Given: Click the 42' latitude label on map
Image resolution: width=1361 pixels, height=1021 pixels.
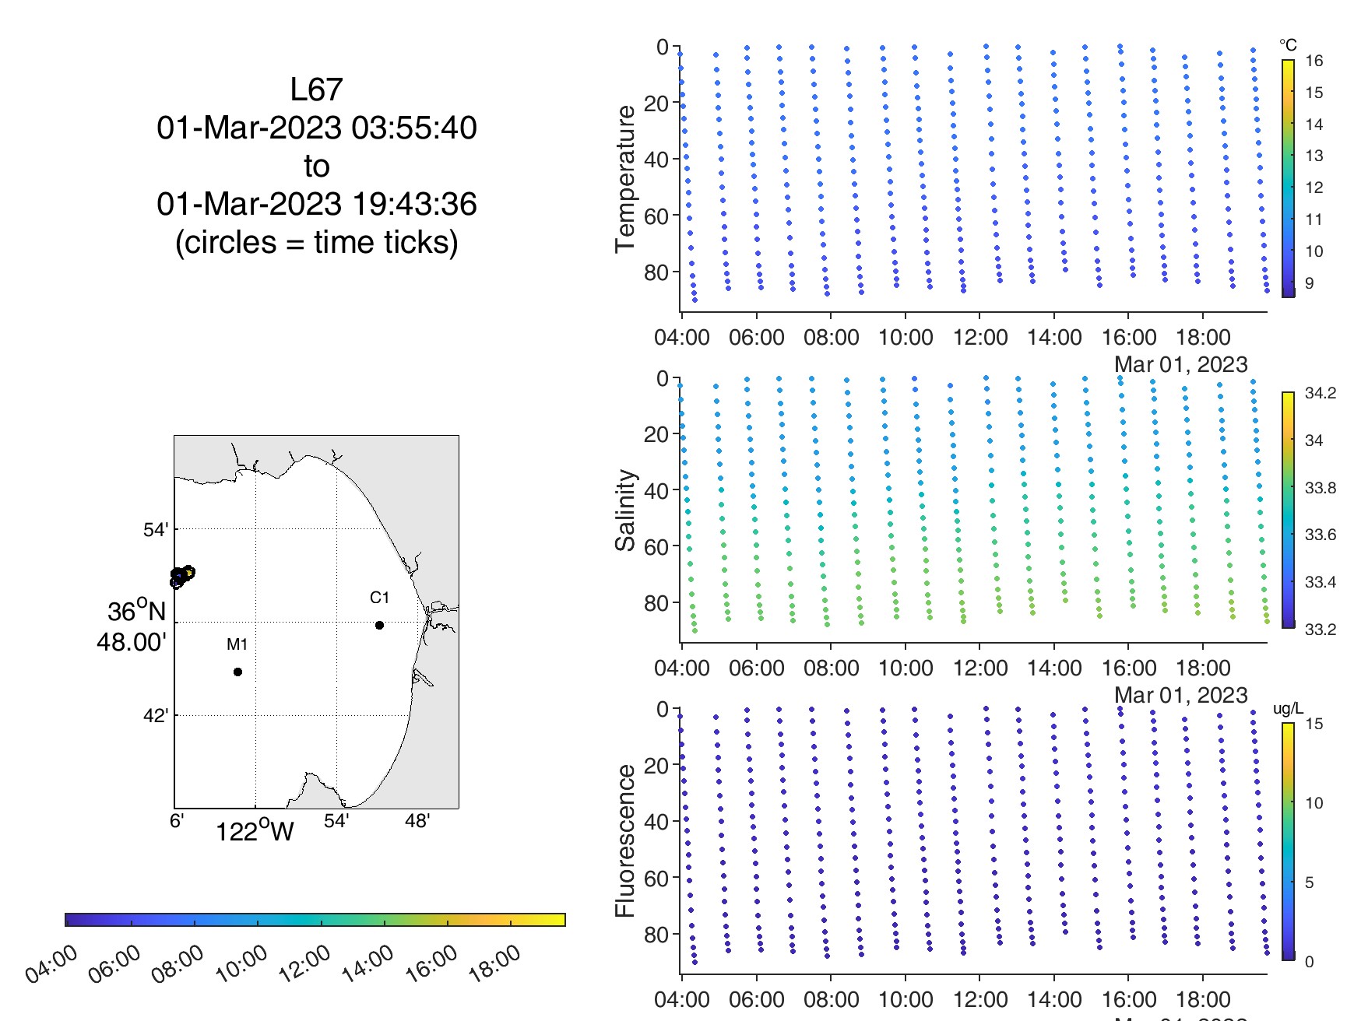Looking at the screenshot, I should point(156,715).
